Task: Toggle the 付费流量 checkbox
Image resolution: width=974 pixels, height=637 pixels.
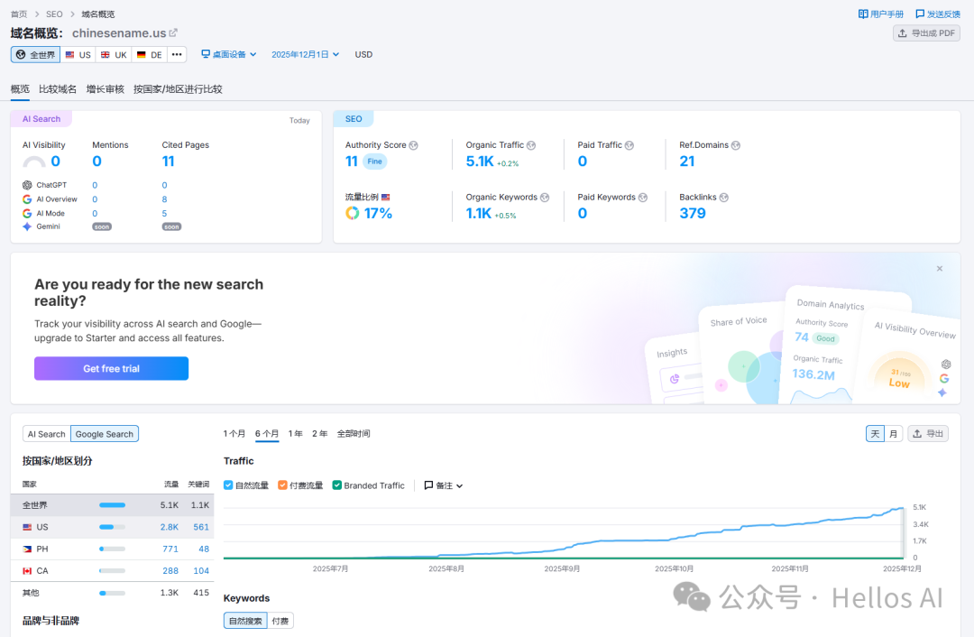Action: pyautogui.click(x=283, y=485)
